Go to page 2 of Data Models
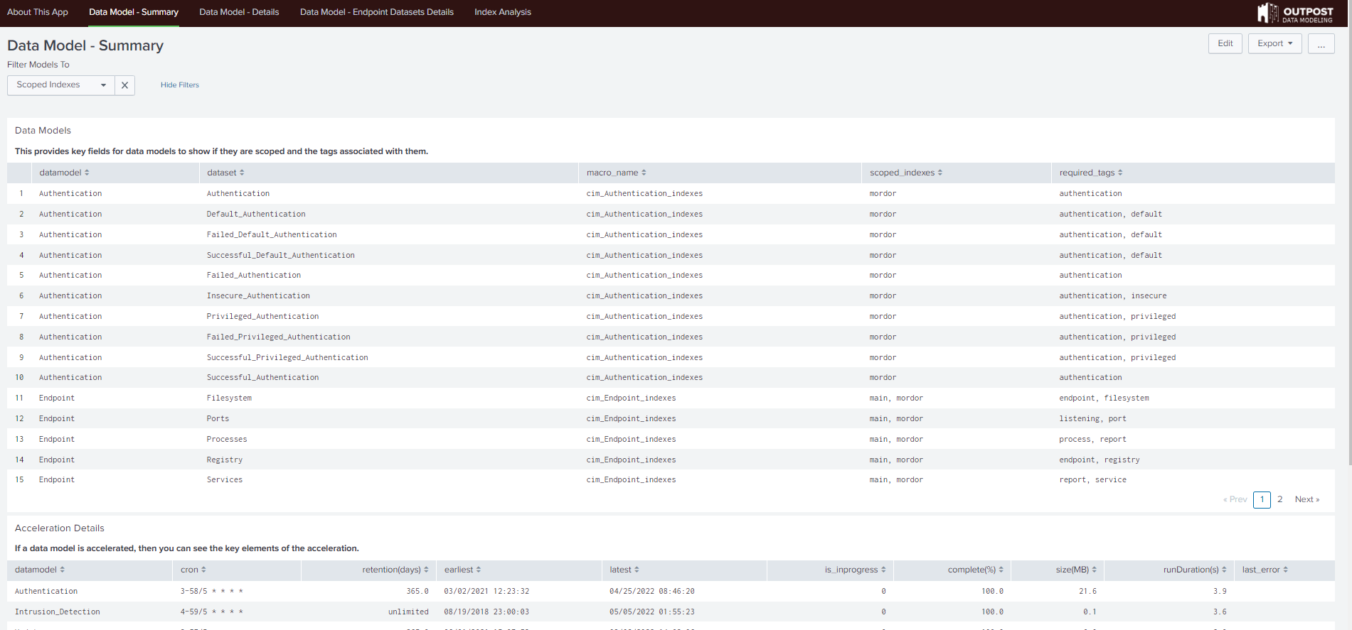This screenshot has width=1352, height=630. coord(1280,499)
